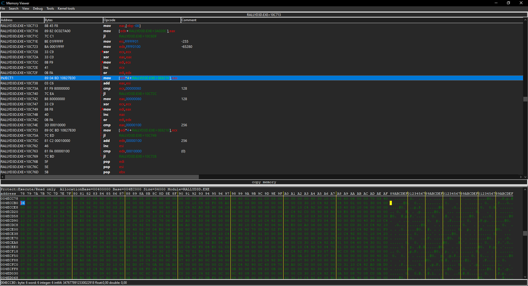Click hex row address 004ECCE8

coord(9,207)
